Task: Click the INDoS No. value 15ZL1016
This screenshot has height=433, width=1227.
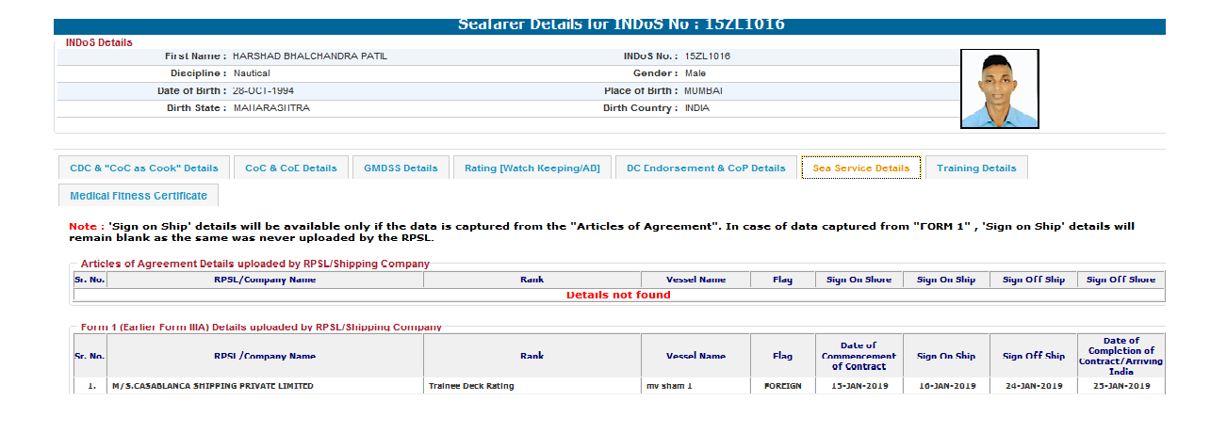Action: 707,56
